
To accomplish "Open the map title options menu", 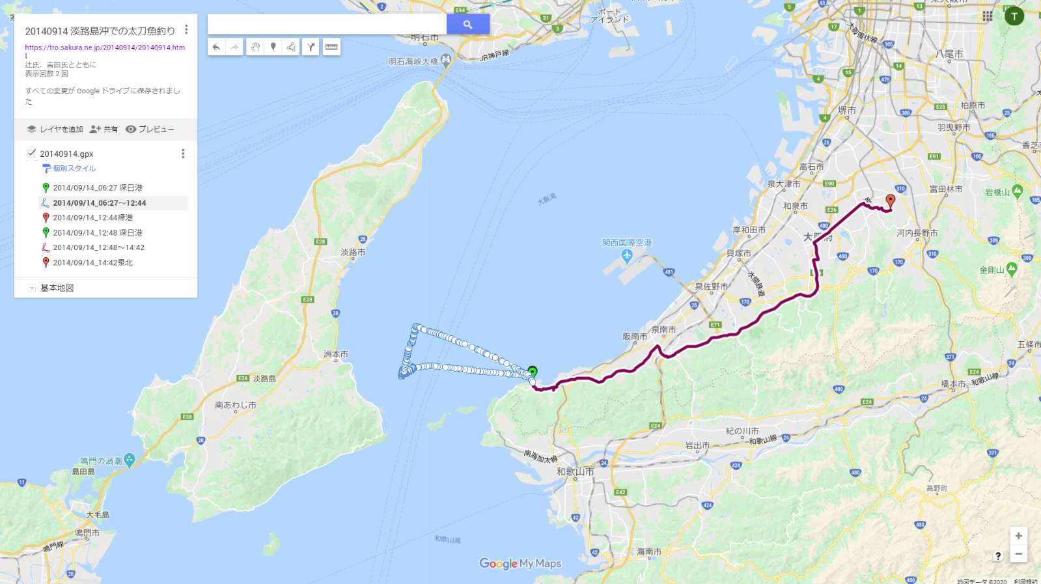I will click(x=186, y=30).
